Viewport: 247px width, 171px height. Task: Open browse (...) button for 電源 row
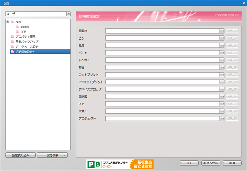221,45
